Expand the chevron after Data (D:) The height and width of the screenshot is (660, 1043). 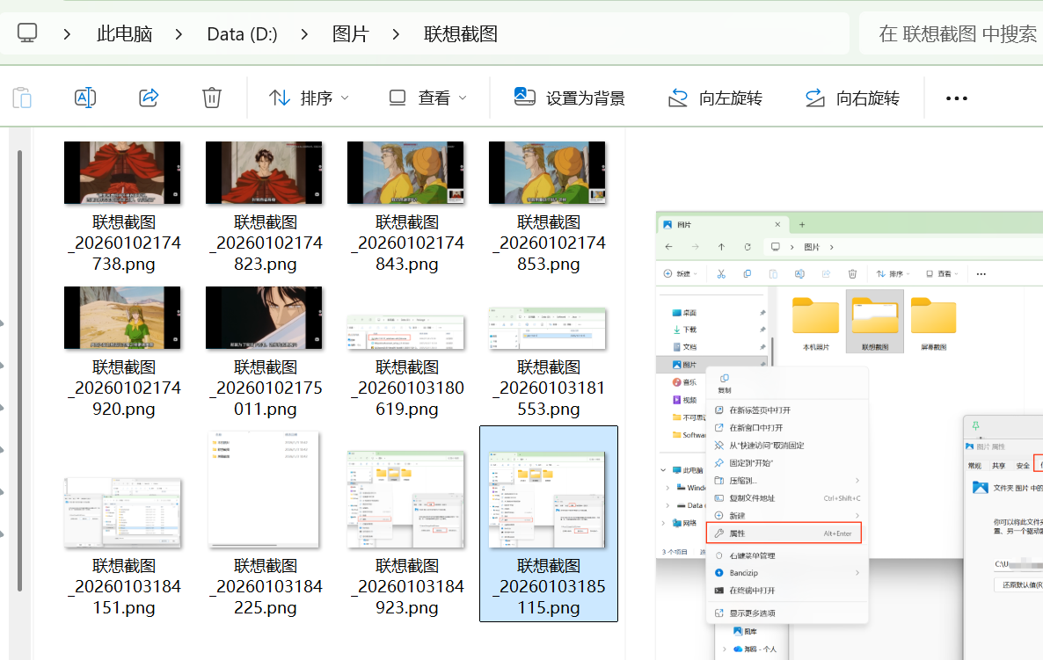click(304, 34)
